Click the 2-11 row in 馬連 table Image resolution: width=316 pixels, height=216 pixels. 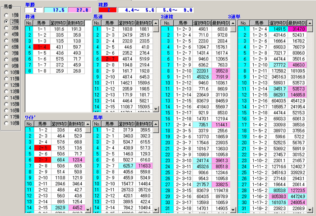click(123, 83)
